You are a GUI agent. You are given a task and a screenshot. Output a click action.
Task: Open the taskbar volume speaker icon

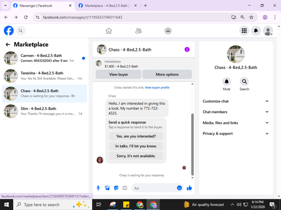click(x=239, y=205)
